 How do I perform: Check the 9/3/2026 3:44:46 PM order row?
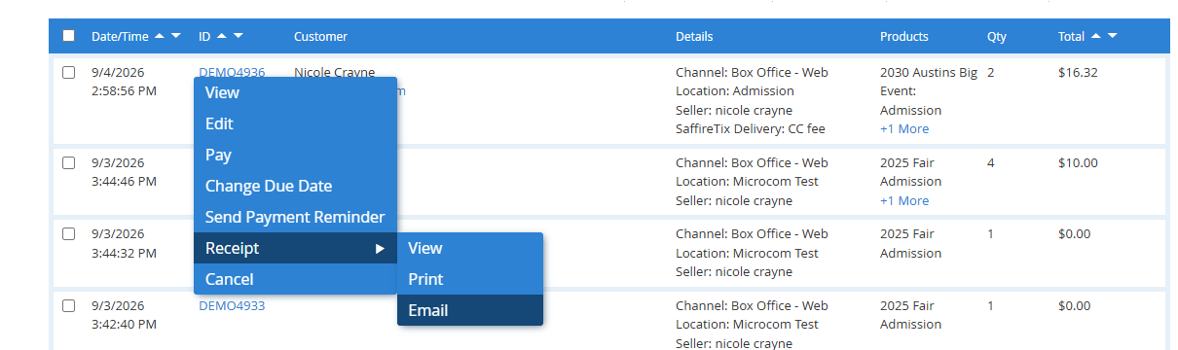click(x=68, y=163)
